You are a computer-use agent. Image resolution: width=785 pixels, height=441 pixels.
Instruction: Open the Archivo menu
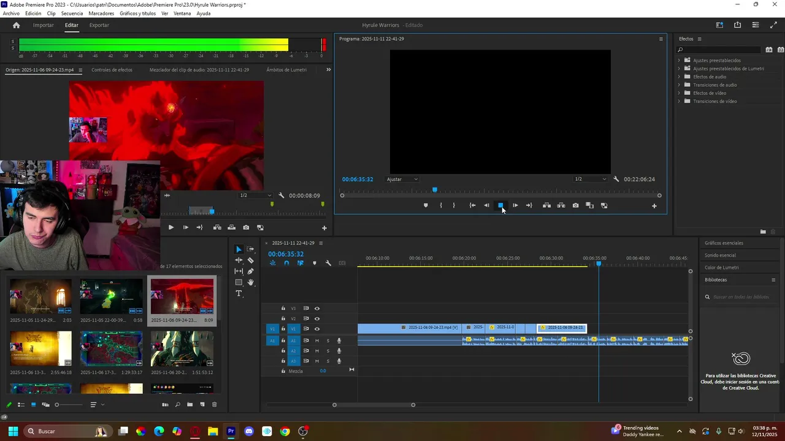pos(11,13)
